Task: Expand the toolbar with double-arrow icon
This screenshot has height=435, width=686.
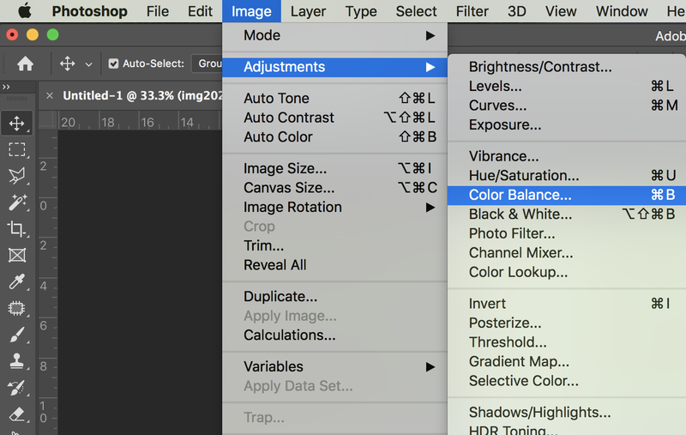Action: (6, 87)
